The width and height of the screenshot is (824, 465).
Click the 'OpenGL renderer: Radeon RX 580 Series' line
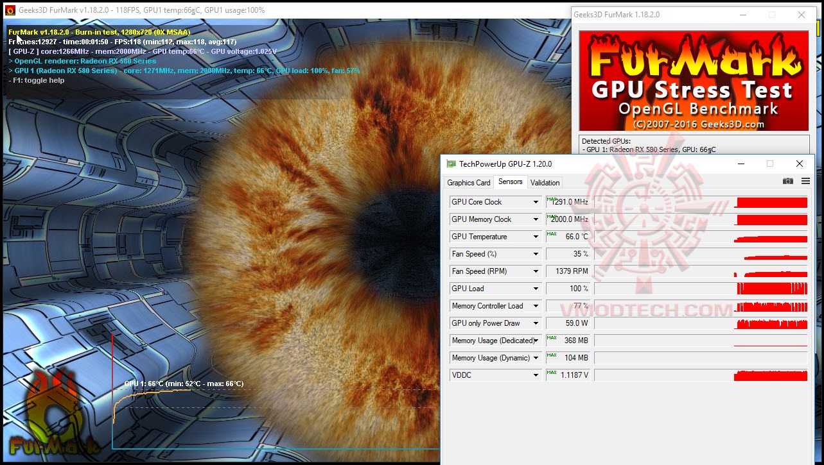(82, 61)
